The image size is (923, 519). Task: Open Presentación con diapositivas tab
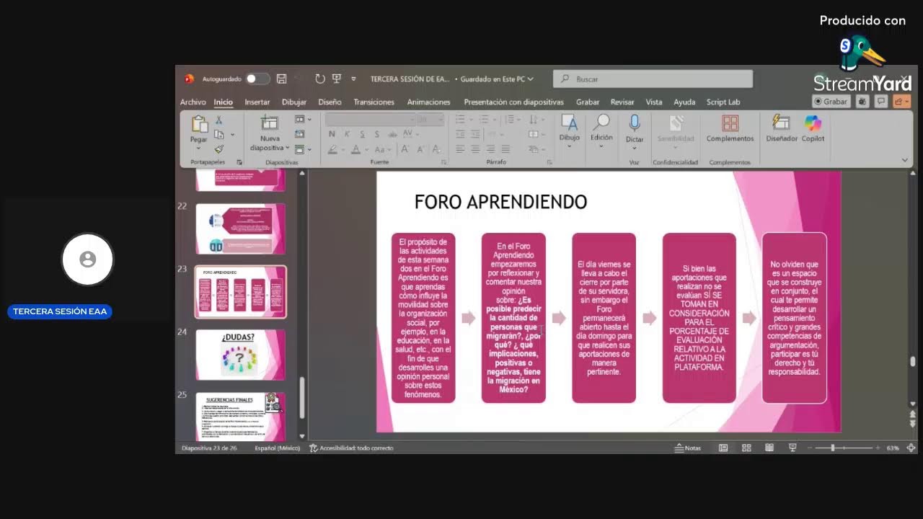[513, 102]
